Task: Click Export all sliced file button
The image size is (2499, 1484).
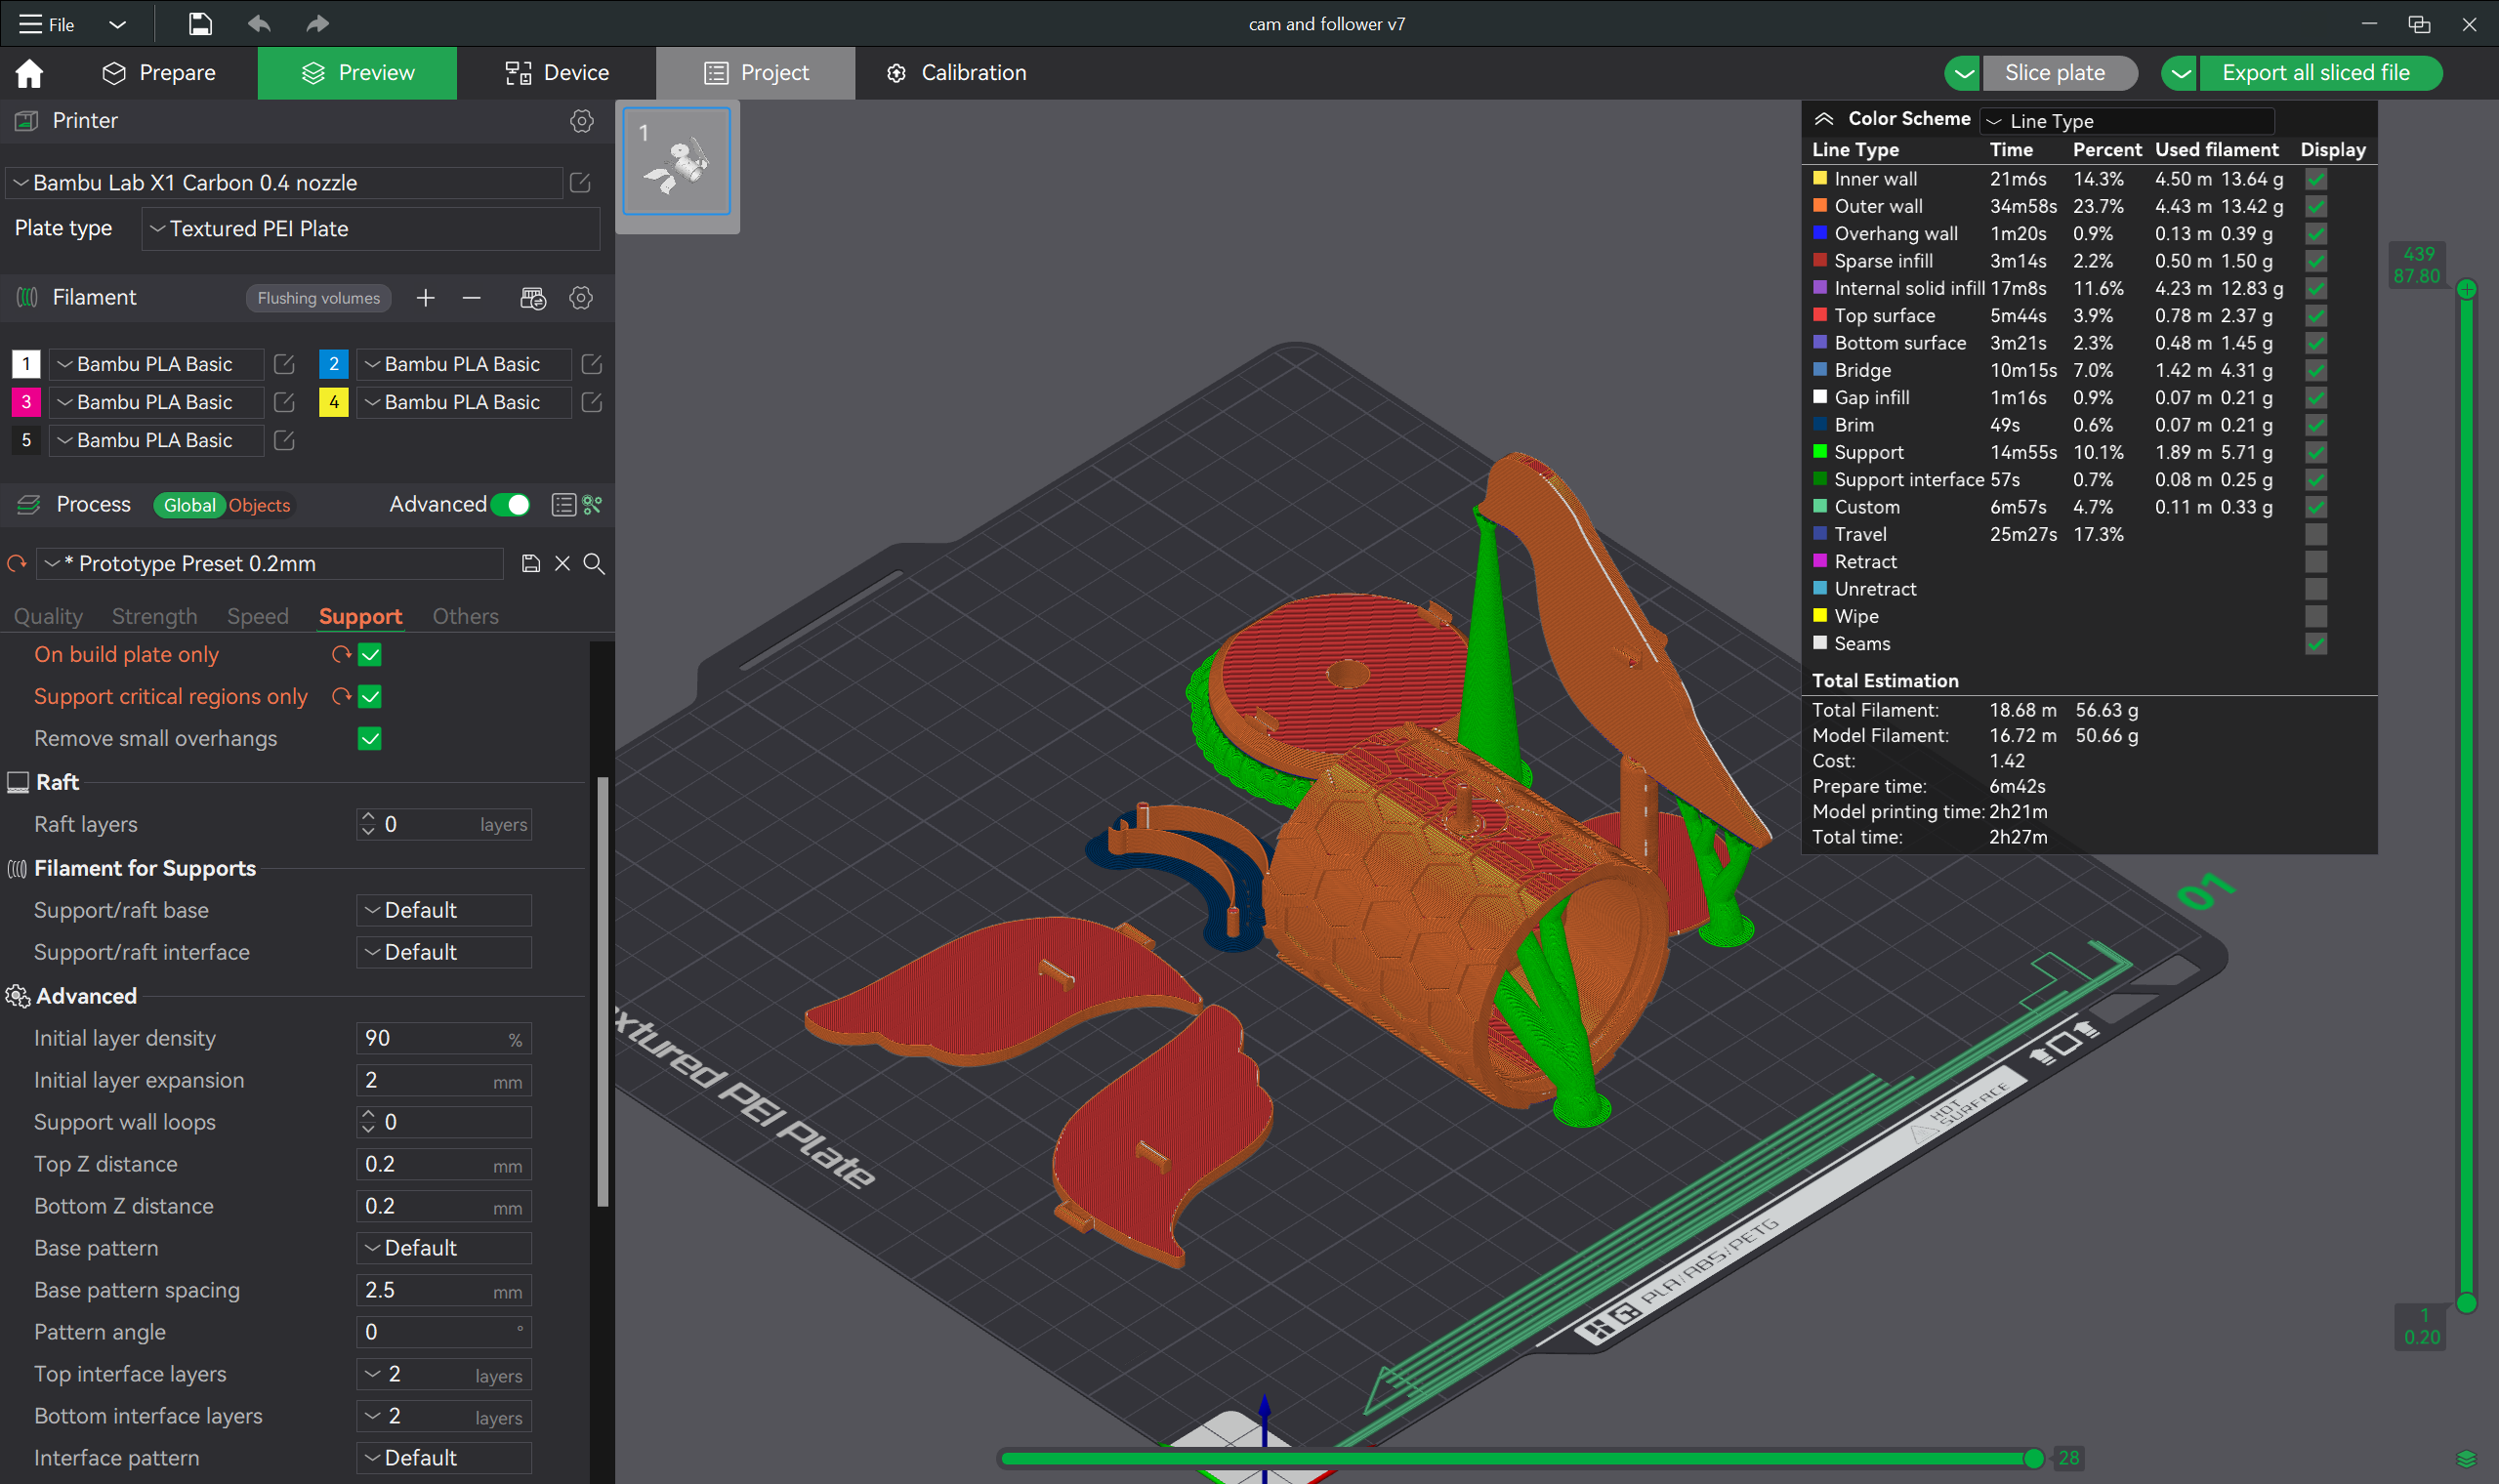Action: pyautogui.click(x=2320, y=73)
